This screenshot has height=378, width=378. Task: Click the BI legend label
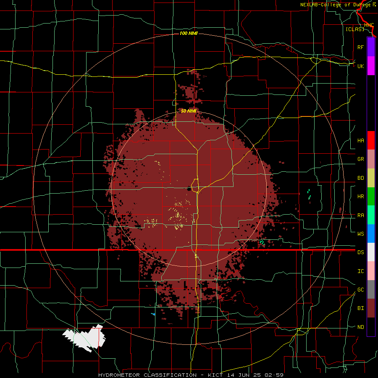pyautogui.click(x=360, y=308)
